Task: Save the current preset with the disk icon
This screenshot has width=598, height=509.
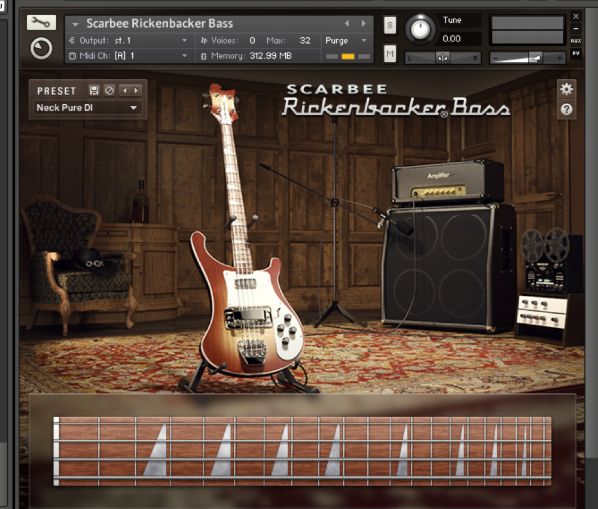Action: pos(94,90)
